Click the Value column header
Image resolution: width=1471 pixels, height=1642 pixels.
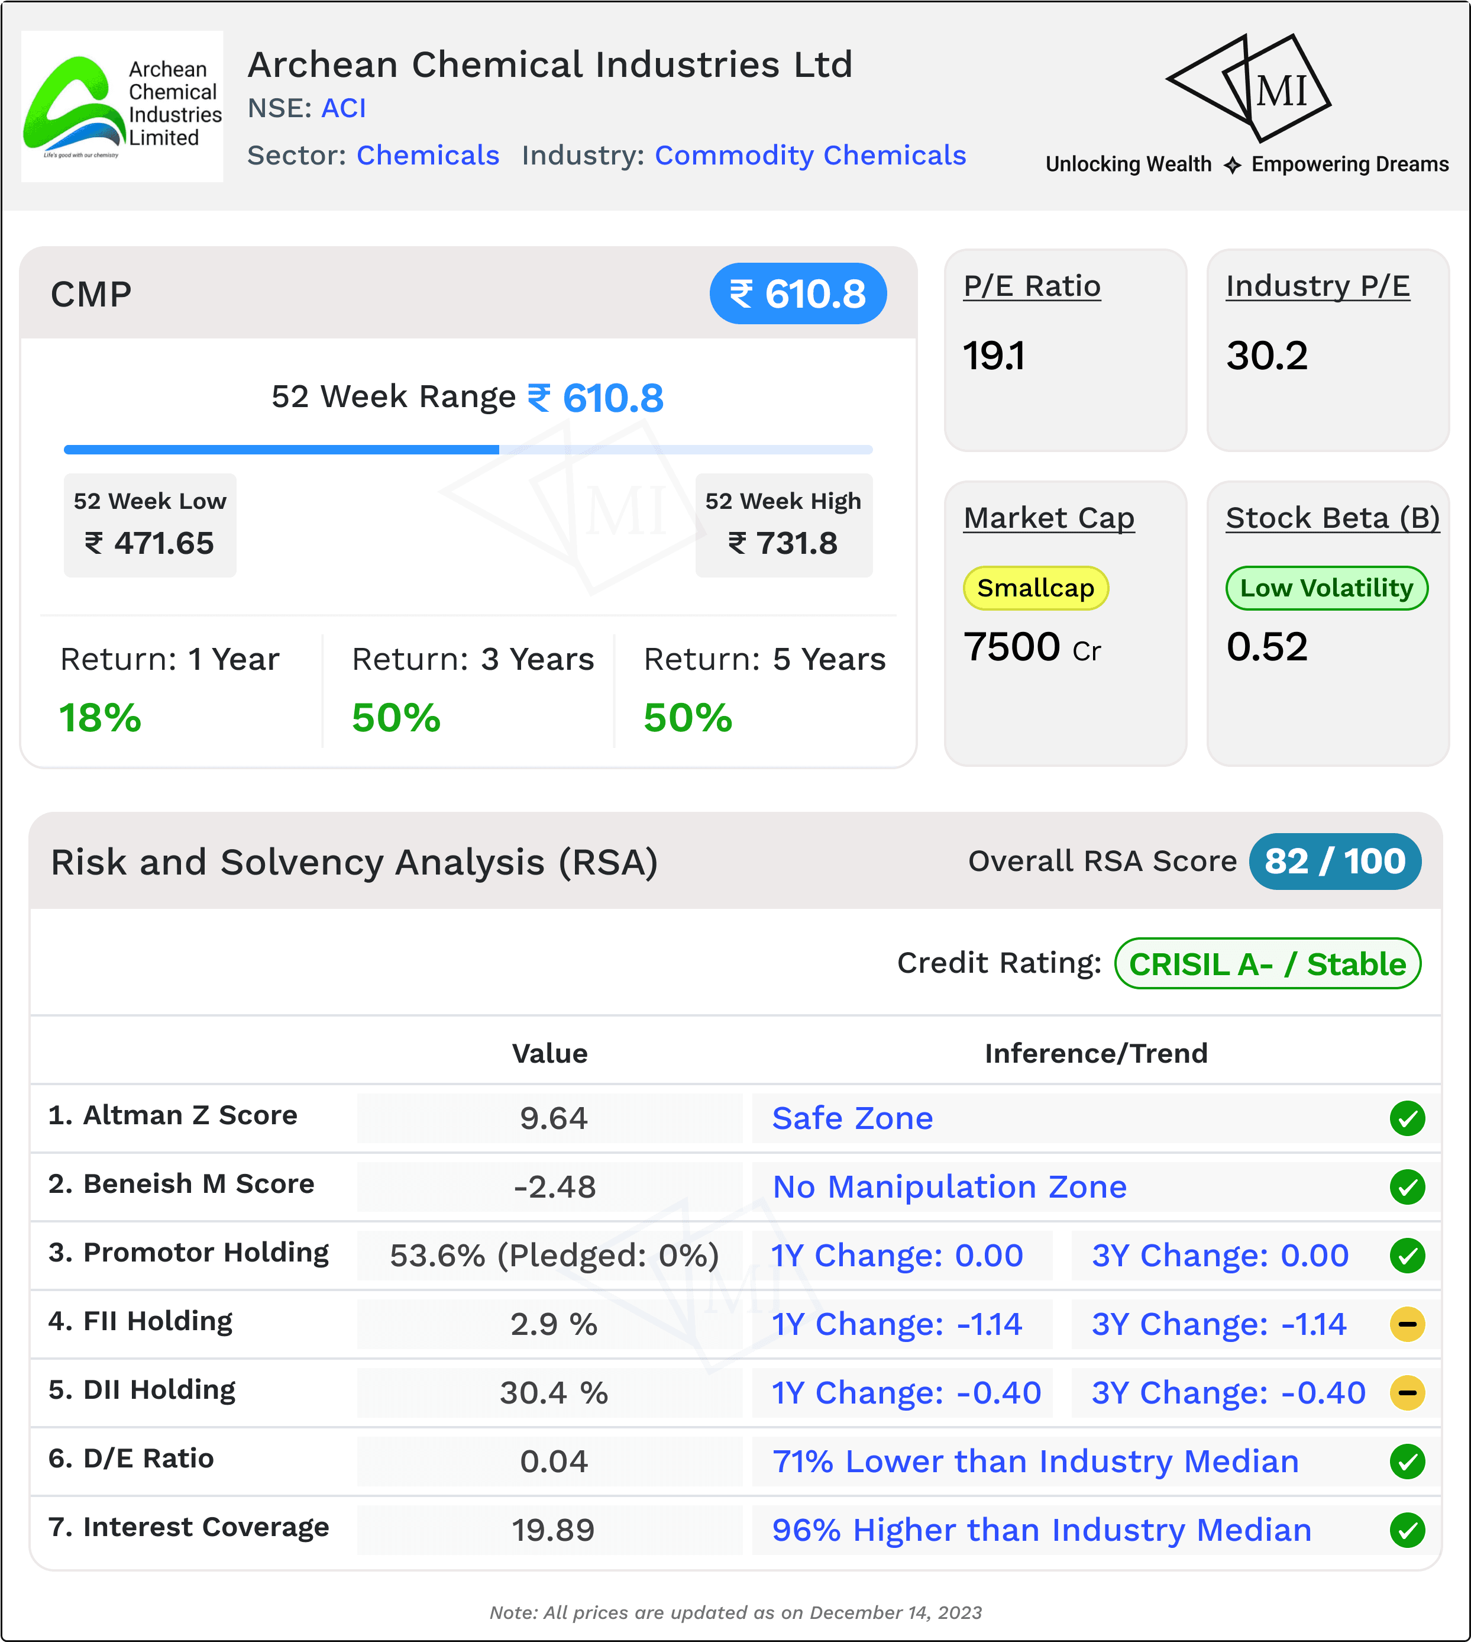pyautogui.click(x=549, y=1053)
